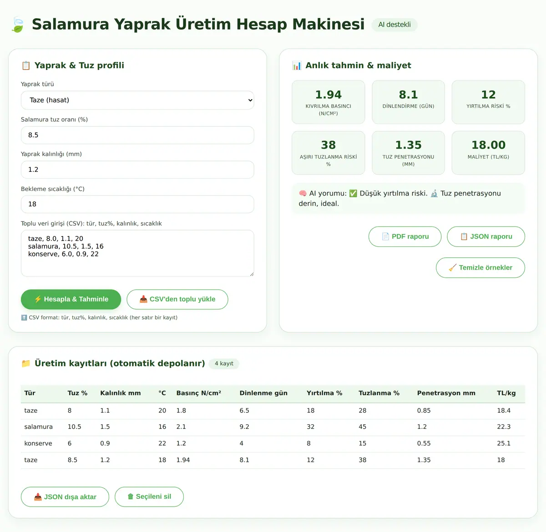Viewport: 546px width, 532px height.
Task: Click the Maliyet 18.00 card
Action: (488, 153)
